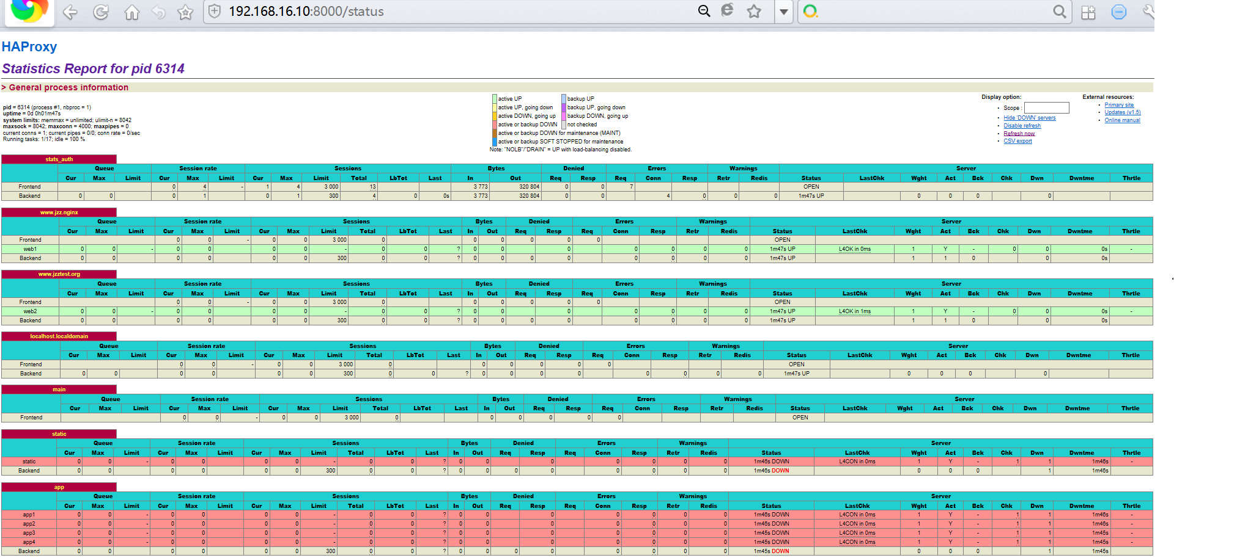Open favorites star left of address bar
Viewport: 1248px width, 558px height.
pos(185,12)
